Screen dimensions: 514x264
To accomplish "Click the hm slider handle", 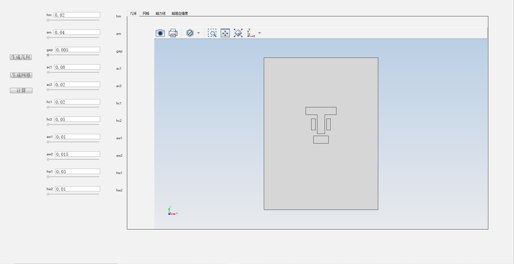I will point(48,20).
